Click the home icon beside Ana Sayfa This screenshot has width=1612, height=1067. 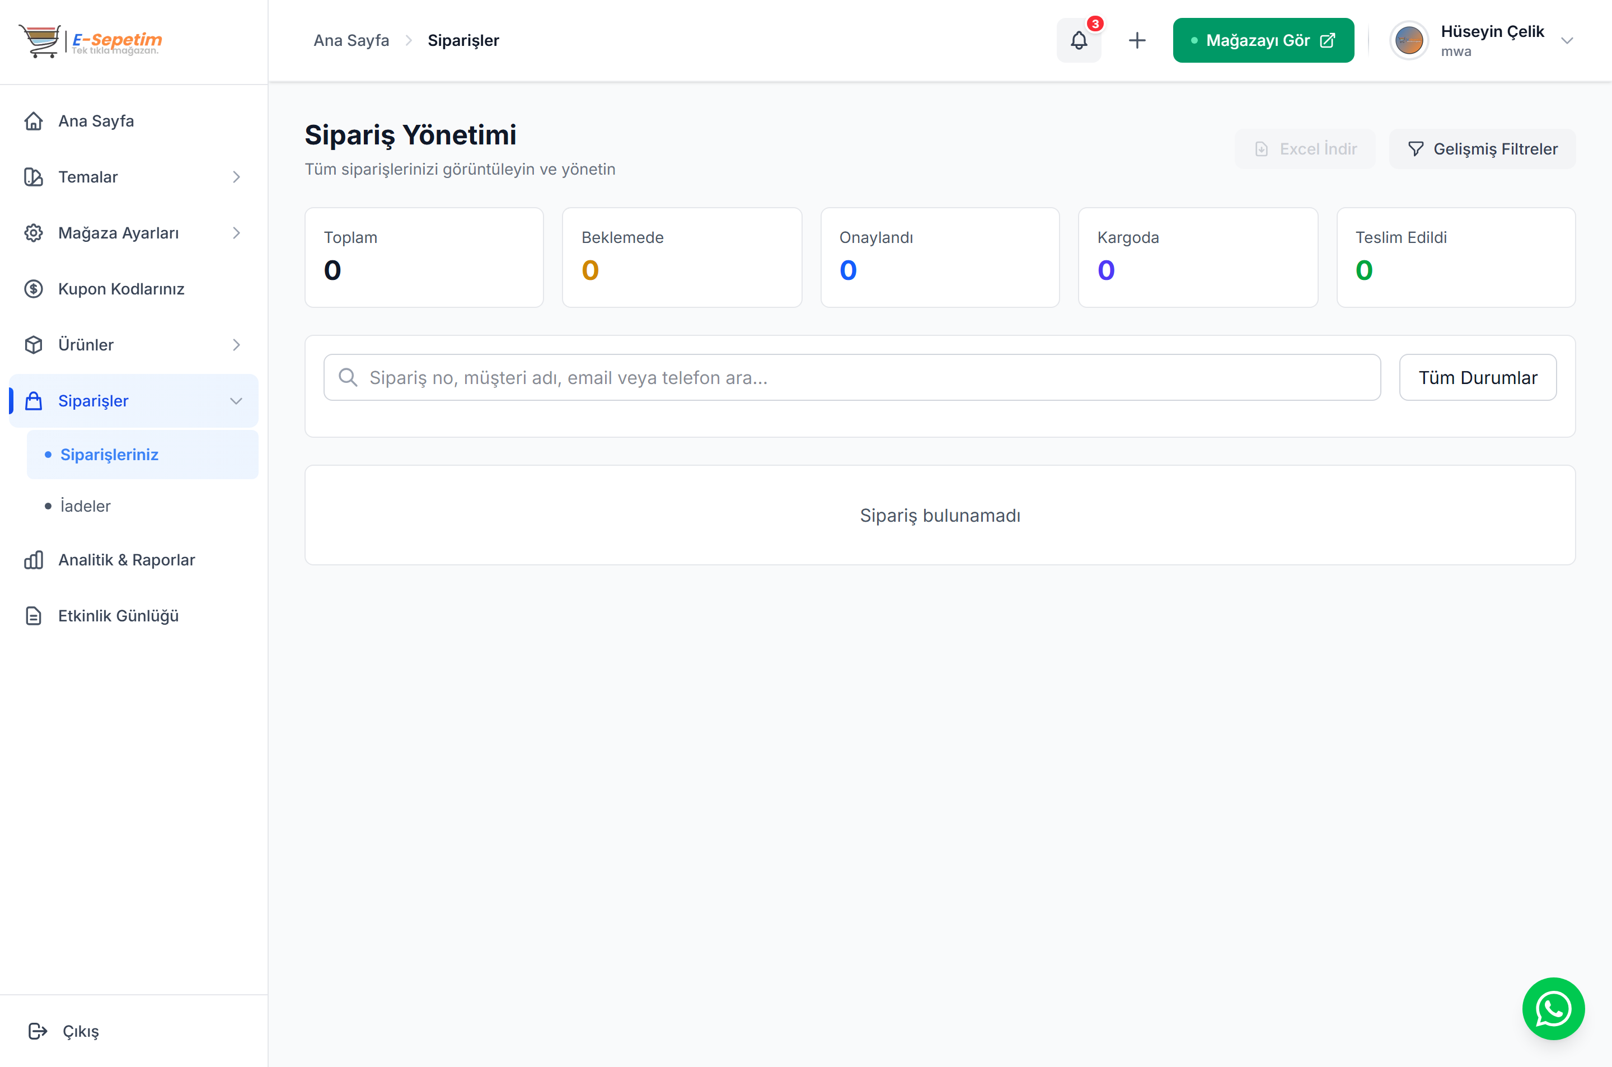click(x=34, y=121)
